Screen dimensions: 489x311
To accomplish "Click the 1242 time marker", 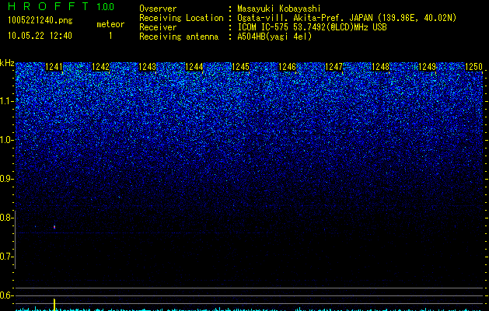I will (101, 67).
